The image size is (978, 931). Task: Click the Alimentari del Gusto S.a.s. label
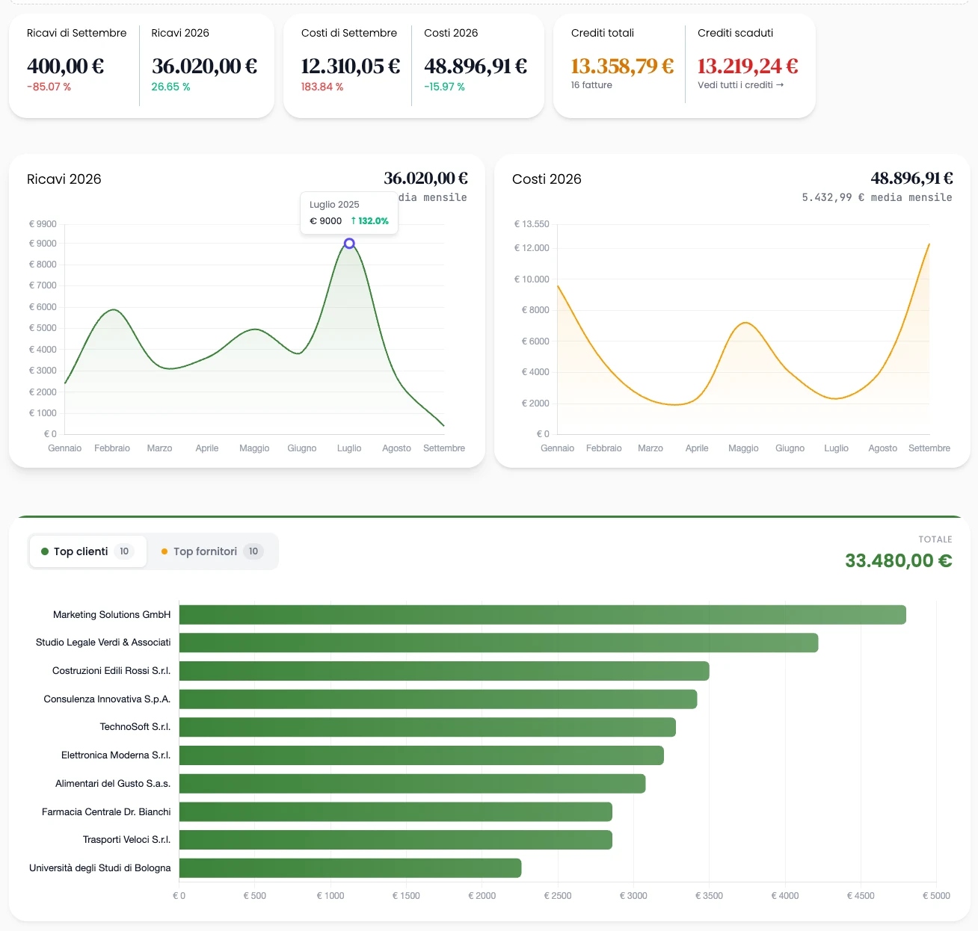pos(113,784)
